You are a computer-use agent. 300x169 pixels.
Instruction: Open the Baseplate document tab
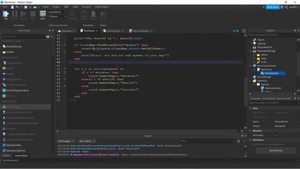click(66, 31)
